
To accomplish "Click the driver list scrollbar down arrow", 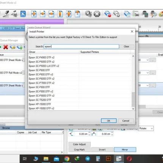I will click(x=133, y=109).
